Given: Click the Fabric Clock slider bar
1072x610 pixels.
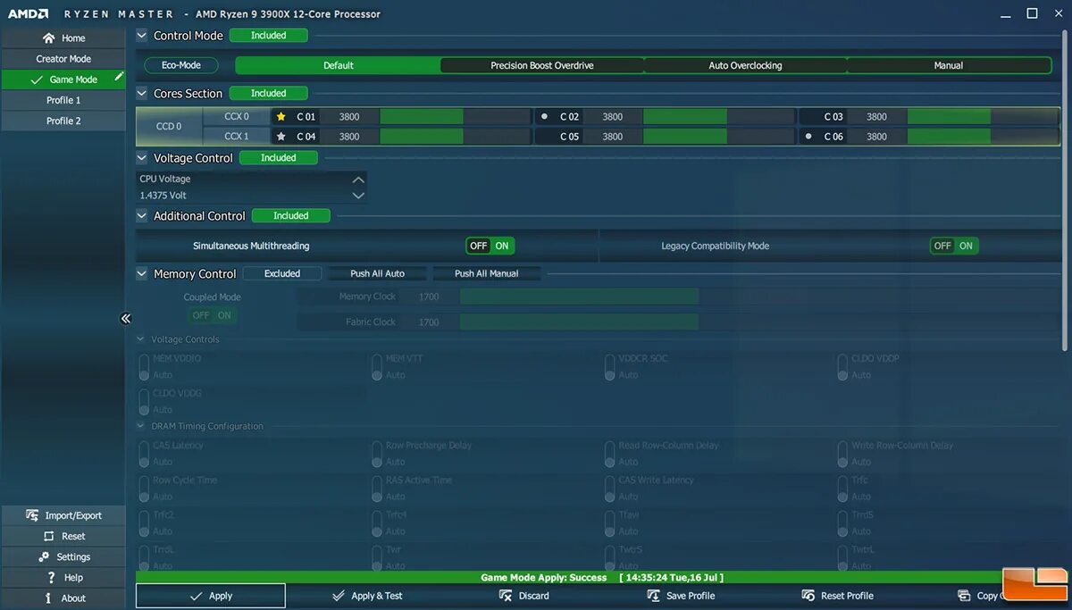Looking at the screenshot, I should (579, 322).
